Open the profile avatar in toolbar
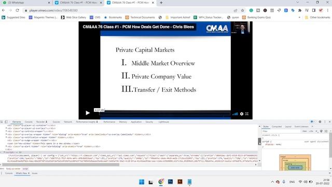The image size is (332, 187). [321, 10]
